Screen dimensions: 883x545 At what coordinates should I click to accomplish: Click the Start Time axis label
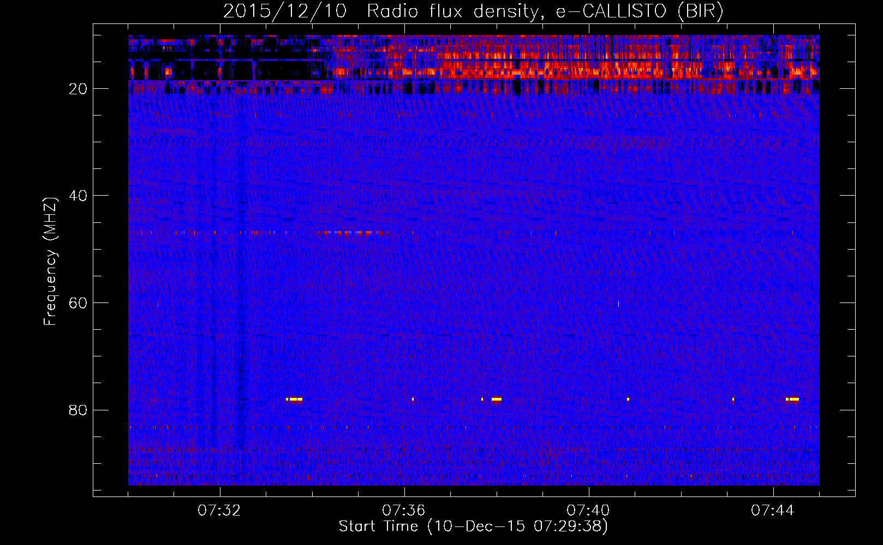473,526
